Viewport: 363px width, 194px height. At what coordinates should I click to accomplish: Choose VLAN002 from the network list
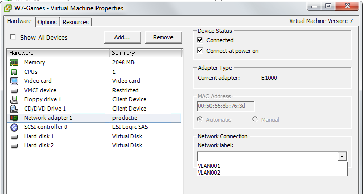tap(272, 173)
